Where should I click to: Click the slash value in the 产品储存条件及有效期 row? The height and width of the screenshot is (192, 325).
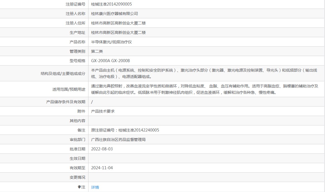click(92, 102)
